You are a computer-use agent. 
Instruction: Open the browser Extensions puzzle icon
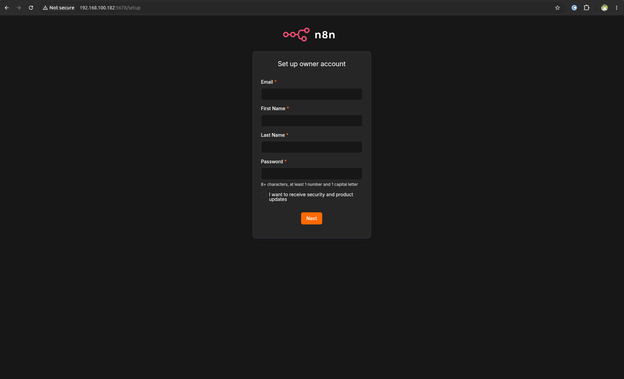point(586,8)
